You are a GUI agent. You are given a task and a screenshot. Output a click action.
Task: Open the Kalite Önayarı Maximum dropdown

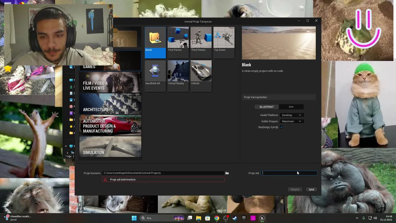pyautogui.click(x=291, y=121)
